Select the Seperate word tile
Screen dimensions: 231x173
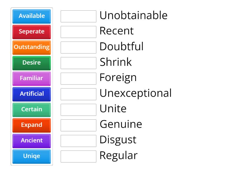pos(31,32)
